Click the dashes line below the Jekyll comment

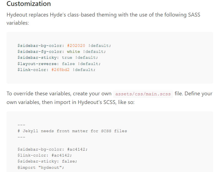pyautogui.click(x=21, y=137)
